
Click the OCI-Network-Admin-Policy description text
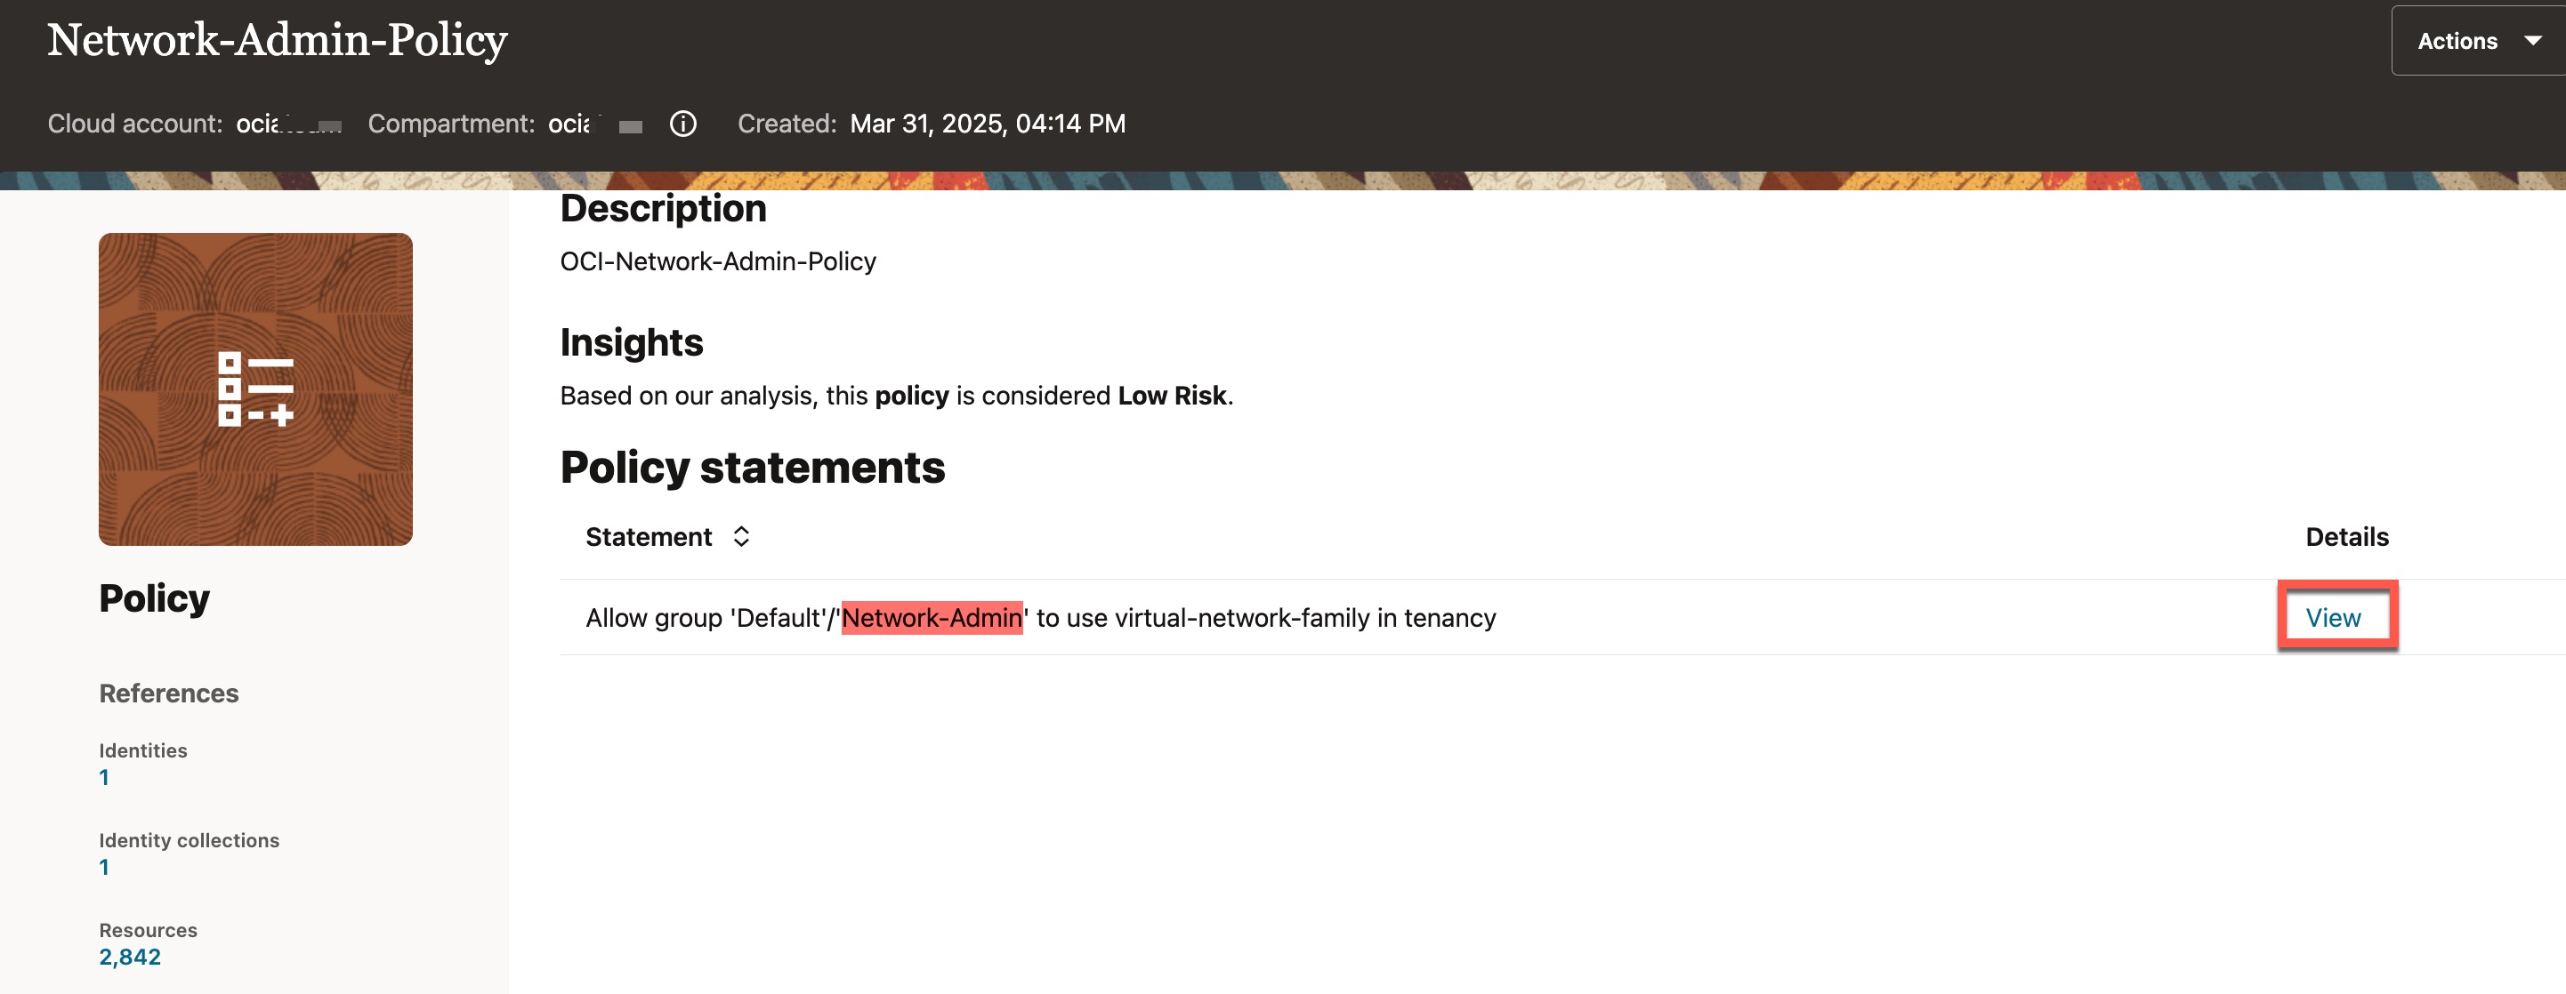(717, 261)
